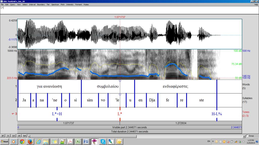Open the network signal tray icon
The image size is (259, 145).
coord(236,141)
